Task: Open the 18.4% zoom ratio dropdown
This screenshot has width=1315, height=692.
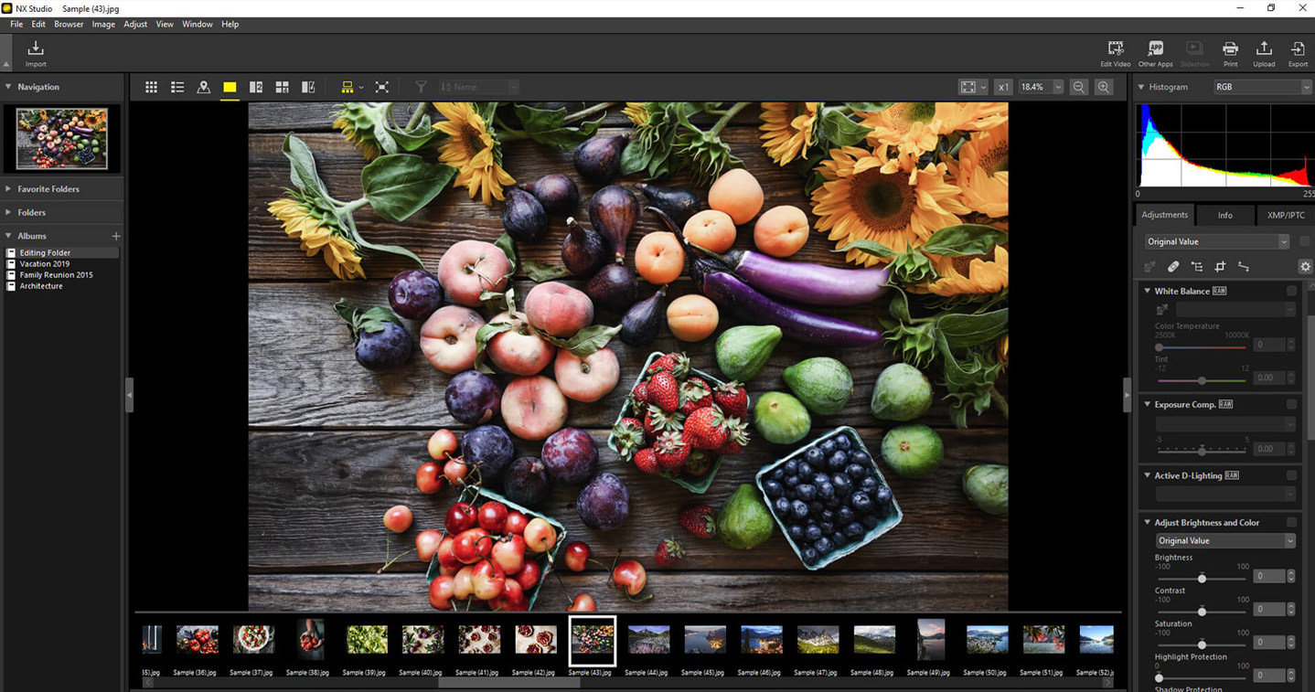Action: [x=1058, y=87]
